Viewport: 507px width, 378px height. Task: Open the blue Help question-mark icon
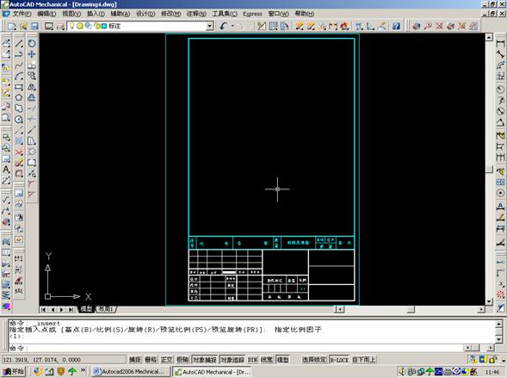click(396, 26)
